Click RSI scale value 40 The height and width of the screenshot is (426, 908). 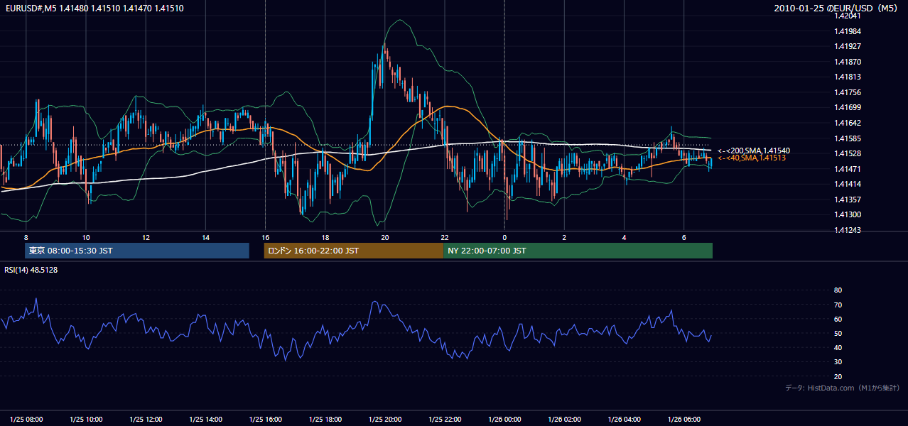pos(838,347)
